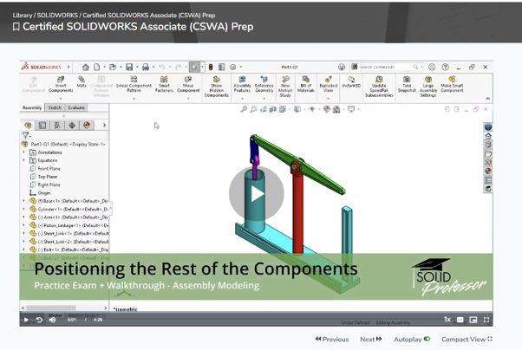This screenshot has height=350, width=522.
Task: Click Assembly Features tool
Action: tap(242, 85)
